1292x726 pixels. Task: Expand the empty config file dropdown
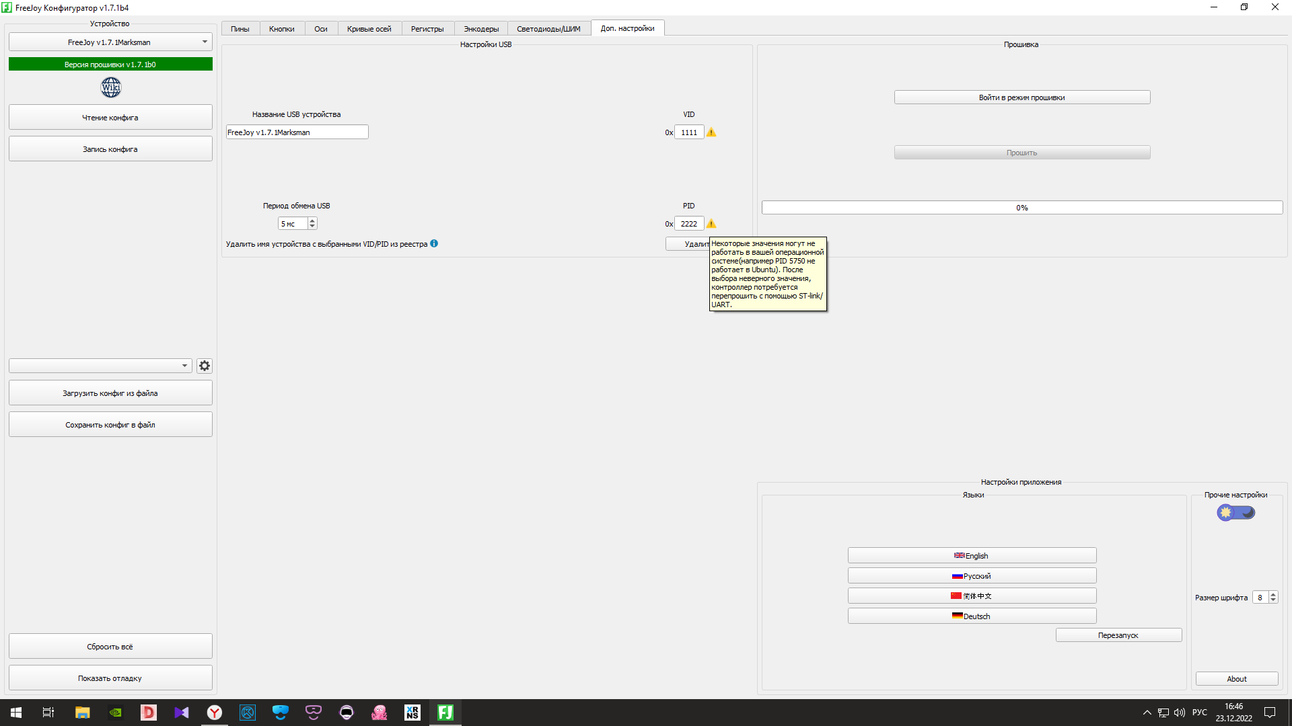pos(100,366)
